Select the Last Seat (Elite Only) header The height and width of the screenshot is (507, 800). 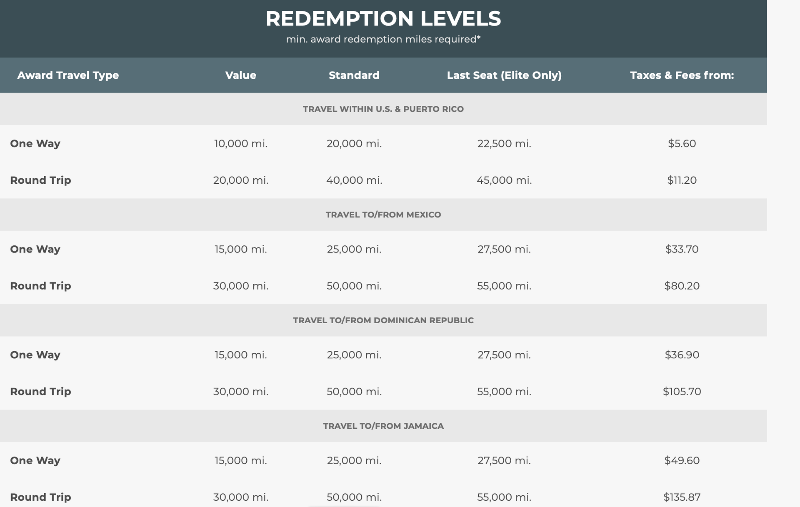tap(504, 75)
